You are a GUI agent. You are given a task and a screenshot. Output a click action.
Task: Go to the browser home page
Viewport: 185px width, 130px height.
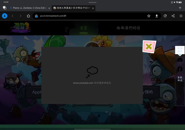click(28, 16)
